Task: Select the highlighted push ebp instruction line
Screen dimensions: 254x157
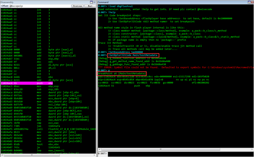Action: click(x=27, y=83)
